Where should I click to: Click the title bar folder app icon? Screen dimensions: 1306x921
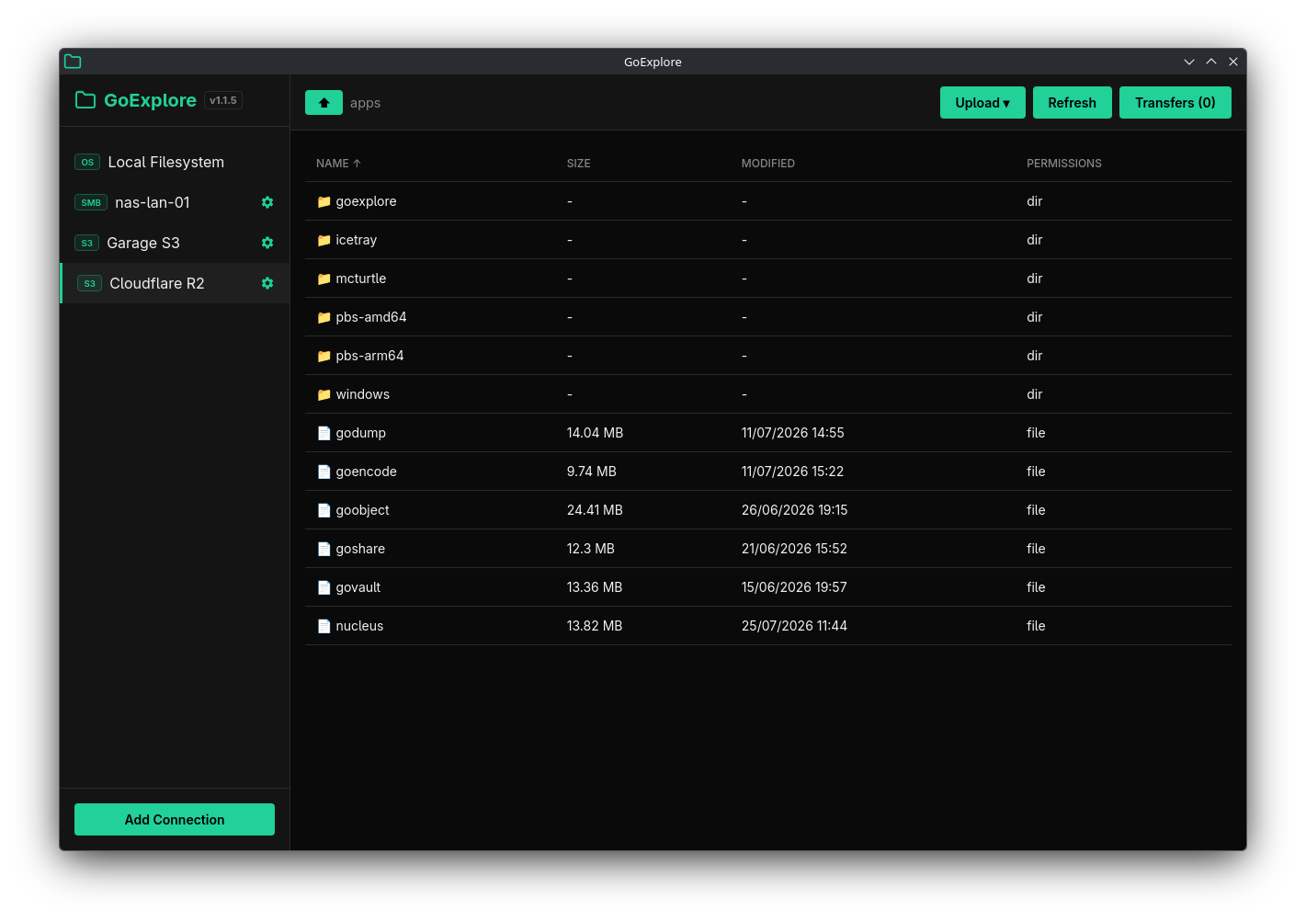click(73, 62)
